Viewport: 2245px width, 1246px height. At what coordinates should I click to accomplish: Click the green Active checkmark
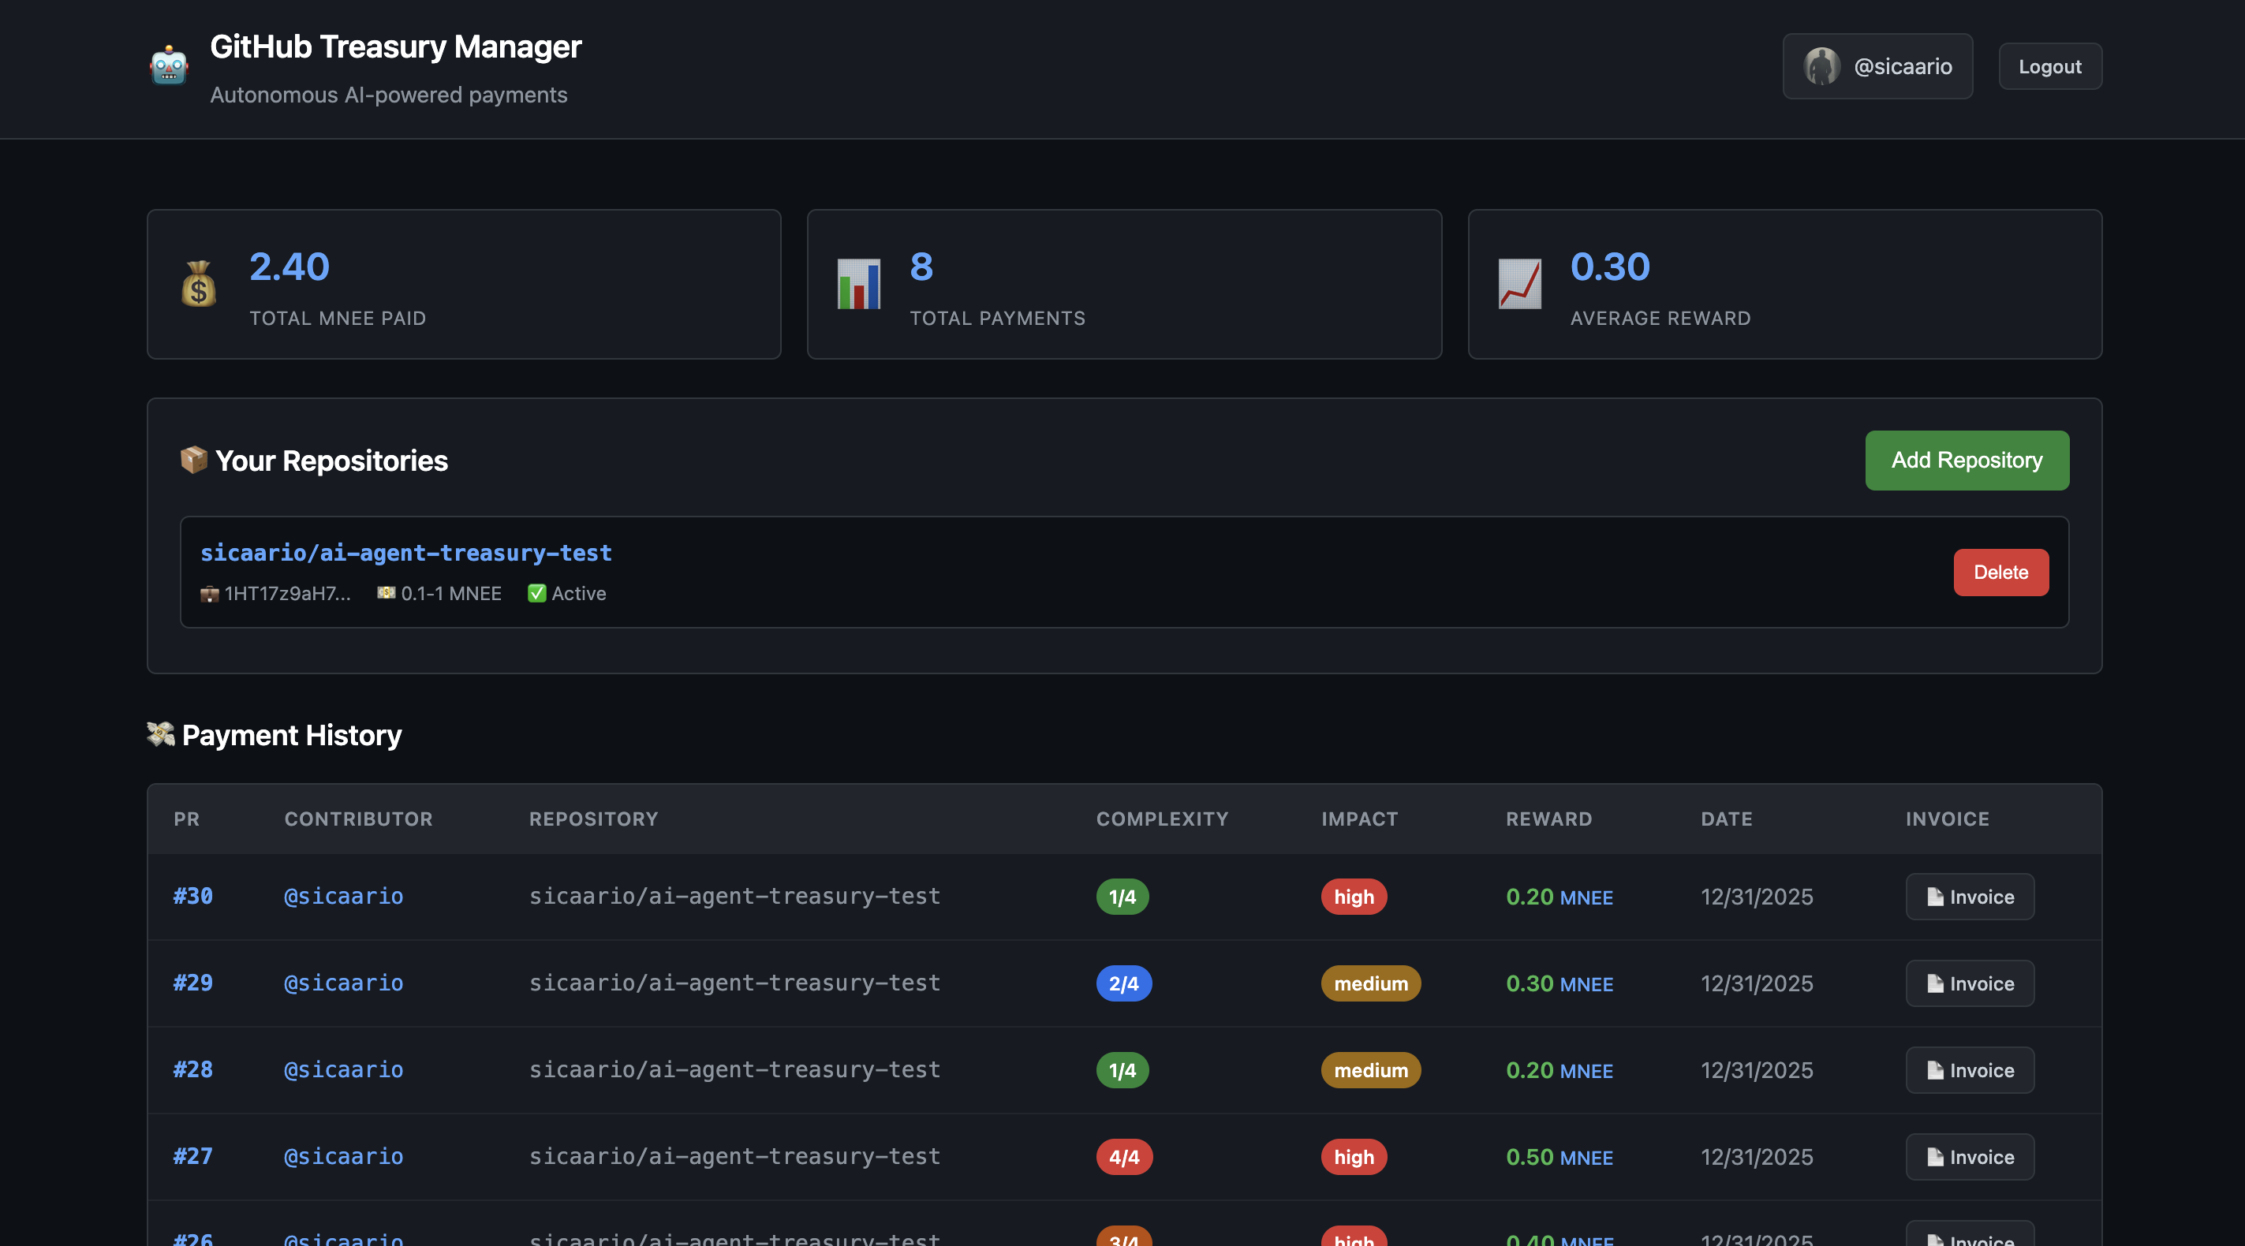coord(537,593)
